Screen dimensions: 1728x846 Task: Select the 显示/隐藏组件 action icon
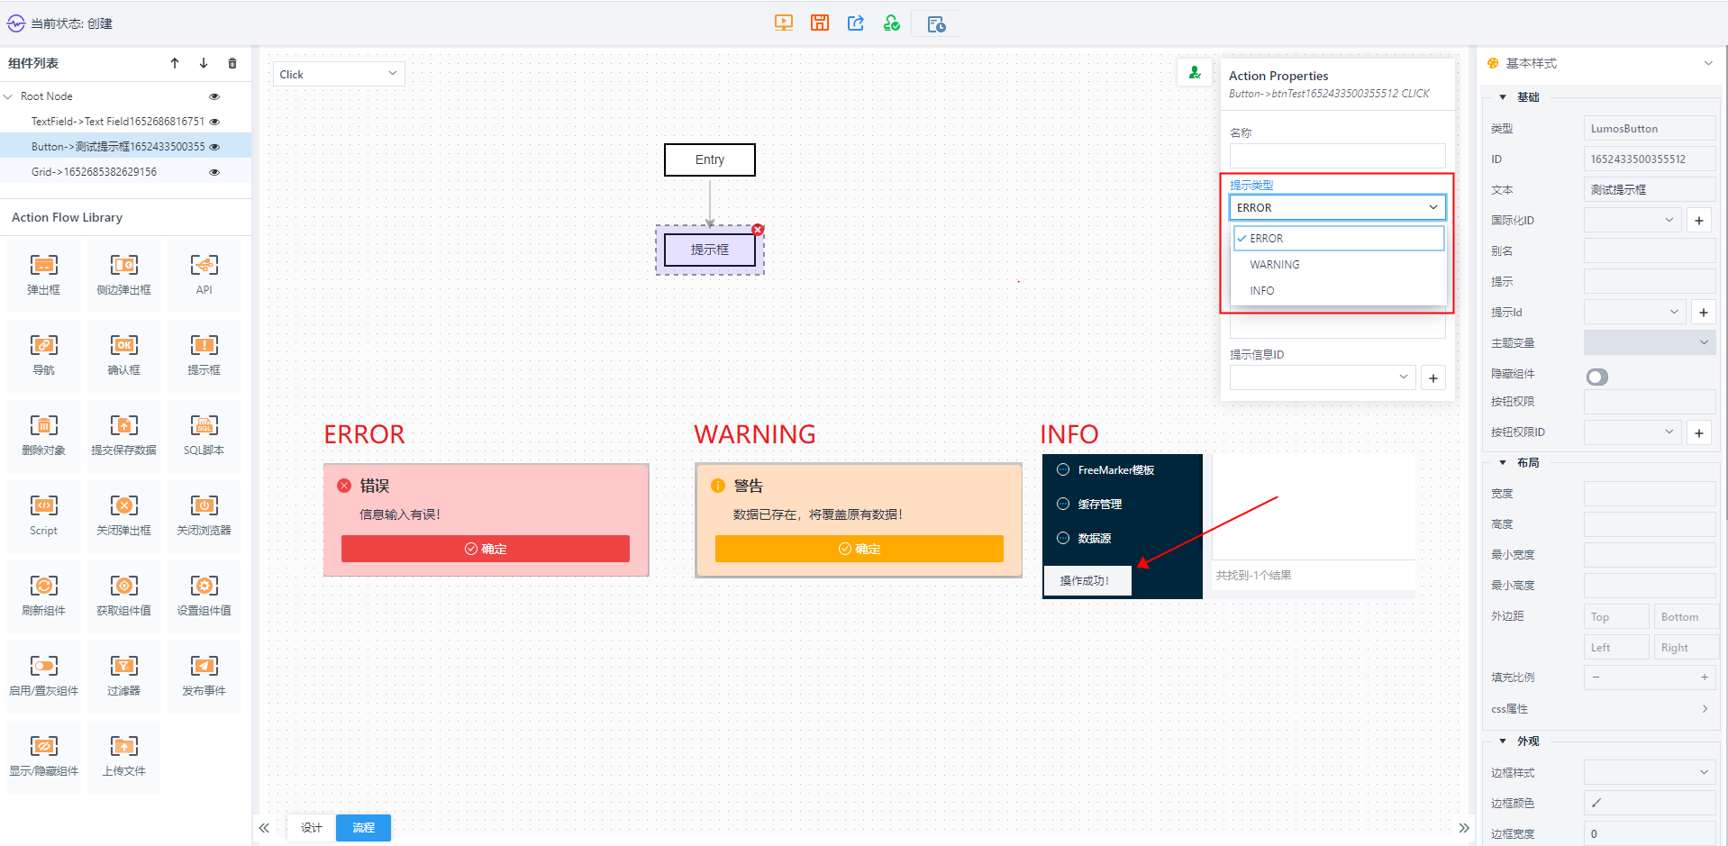click(43, 746)
